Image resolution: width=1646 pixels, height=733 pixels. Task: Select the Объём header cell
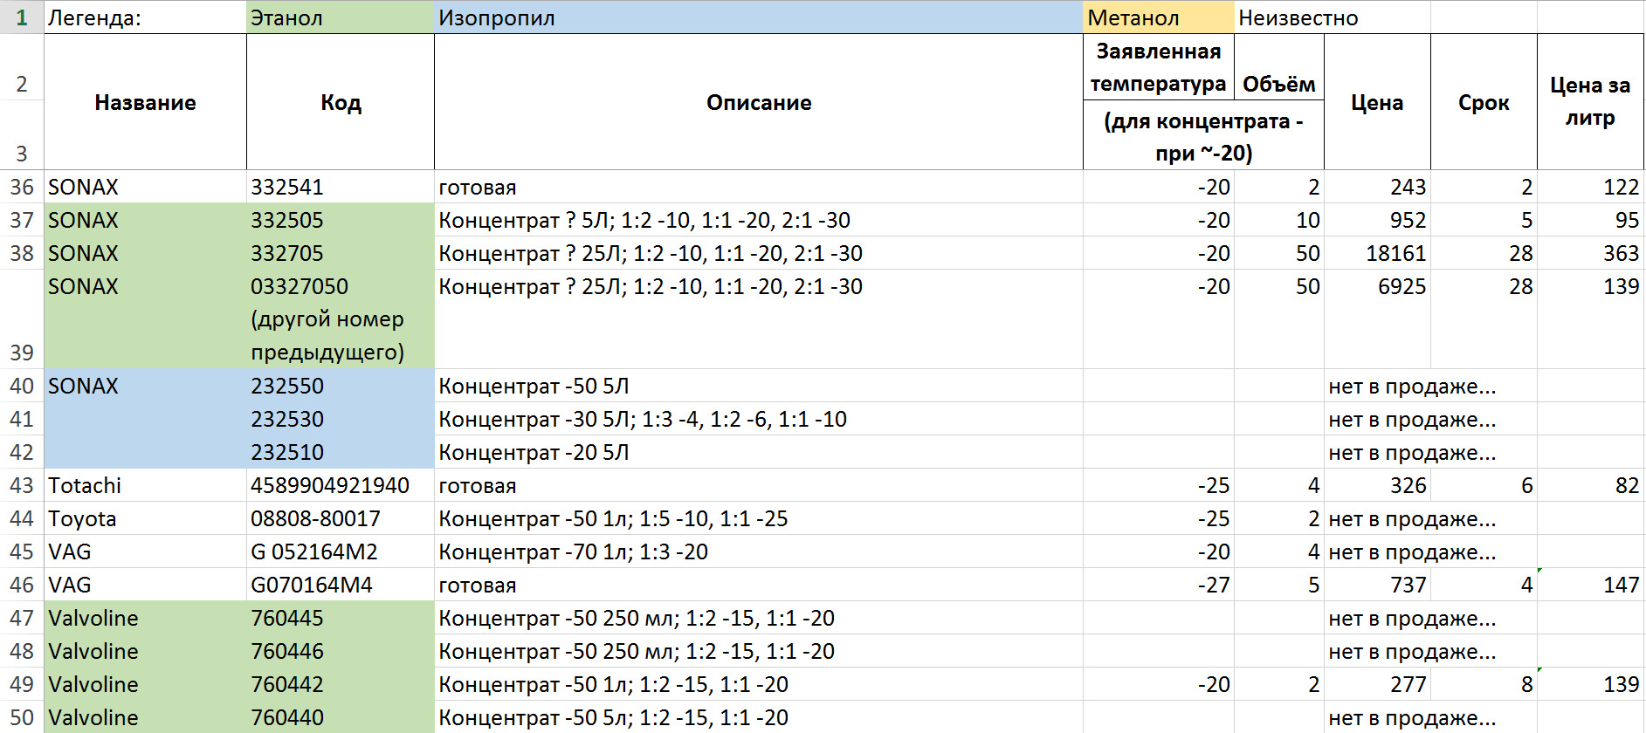click(1278, 85)
